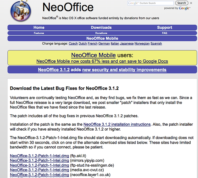This screenshot has height=178, width=198.
Task: Click the 'Change language:' label
Action: click(55, 43)
